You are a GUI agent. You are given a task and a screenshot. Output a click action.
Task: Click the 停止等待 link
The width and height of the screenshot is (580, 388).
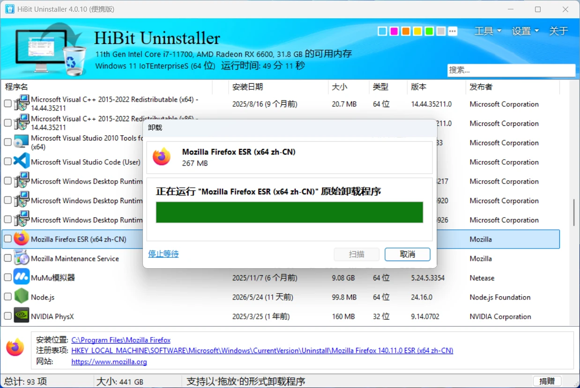[164, 254]
